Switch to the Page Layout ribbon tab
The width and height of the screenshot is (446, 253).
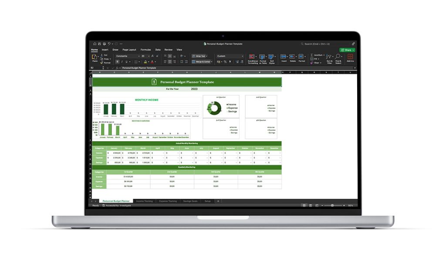tap(129, 50)
